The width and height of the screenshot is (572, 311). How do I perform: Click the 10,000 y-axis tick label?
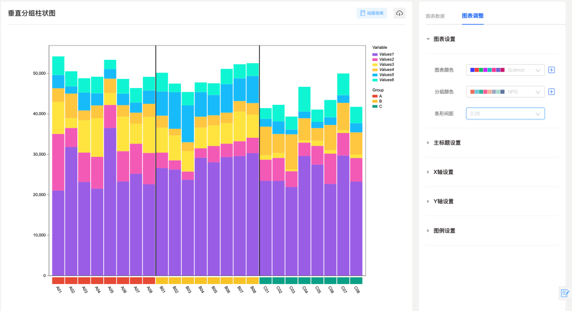click(39, 235)
